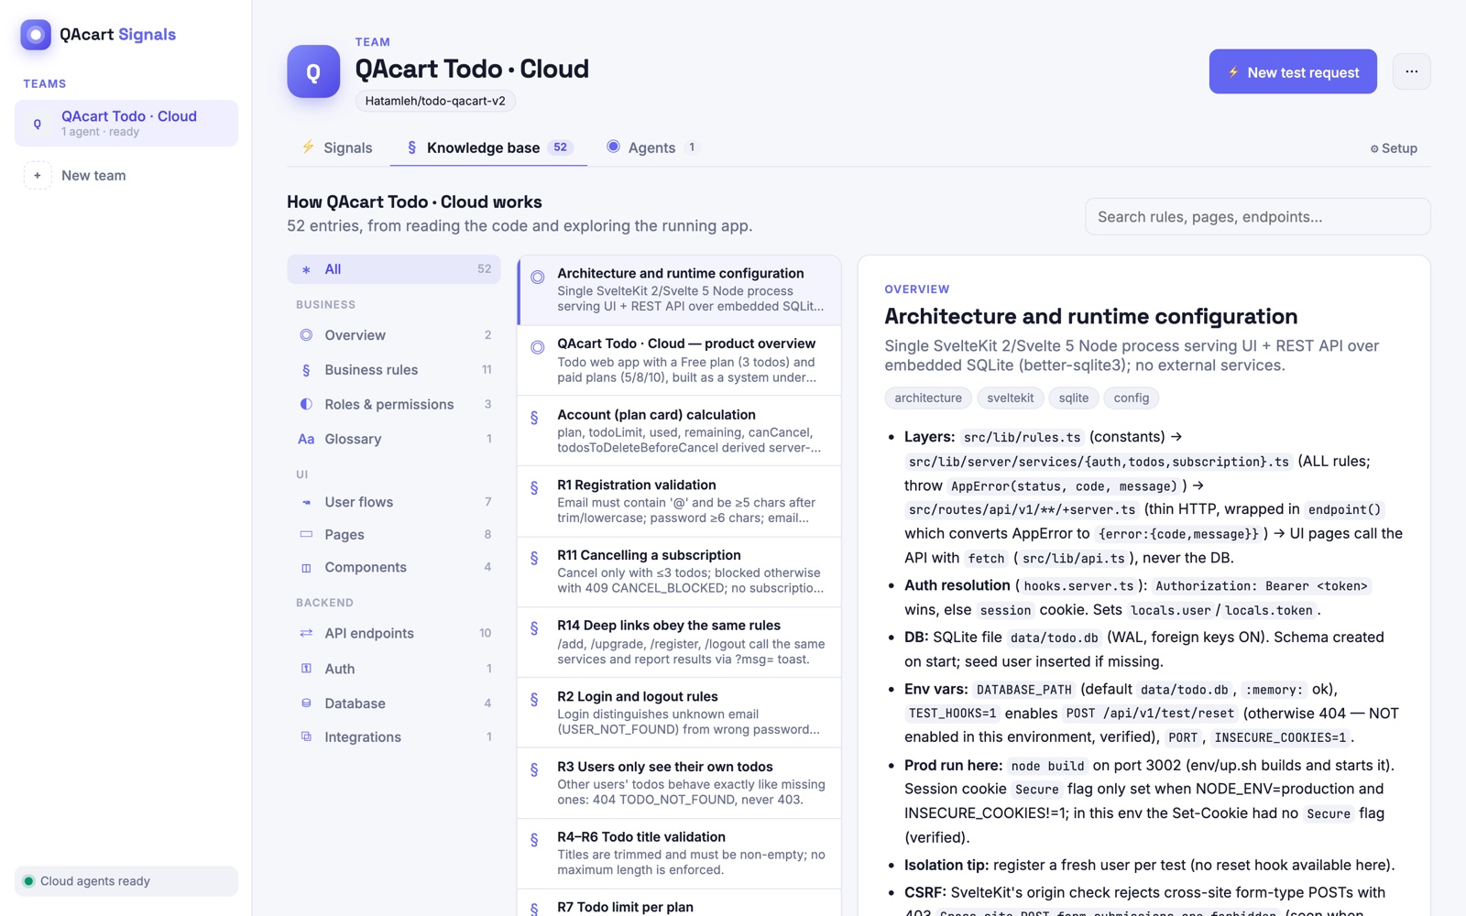Open the R1 Registration validation entry
The image size is (1466, 916).
[680, 501]
